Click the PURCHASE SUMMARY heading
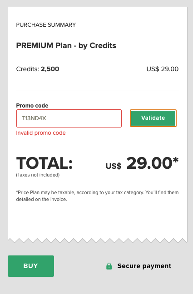Screen dimensions: 193x294 click(x=46, y=25)
